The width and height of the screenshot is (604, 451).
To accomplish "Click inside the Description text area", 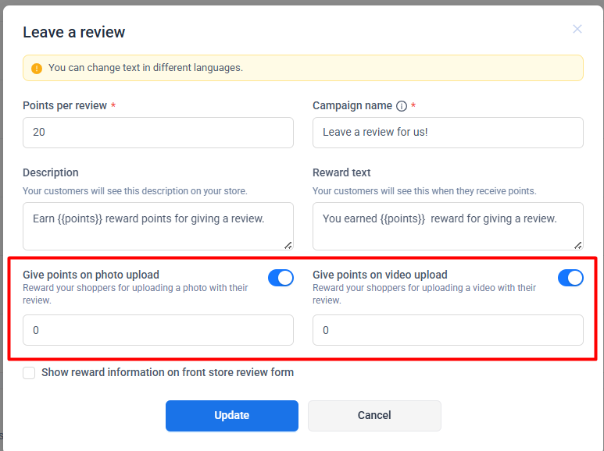I will (x=158, y=225).
